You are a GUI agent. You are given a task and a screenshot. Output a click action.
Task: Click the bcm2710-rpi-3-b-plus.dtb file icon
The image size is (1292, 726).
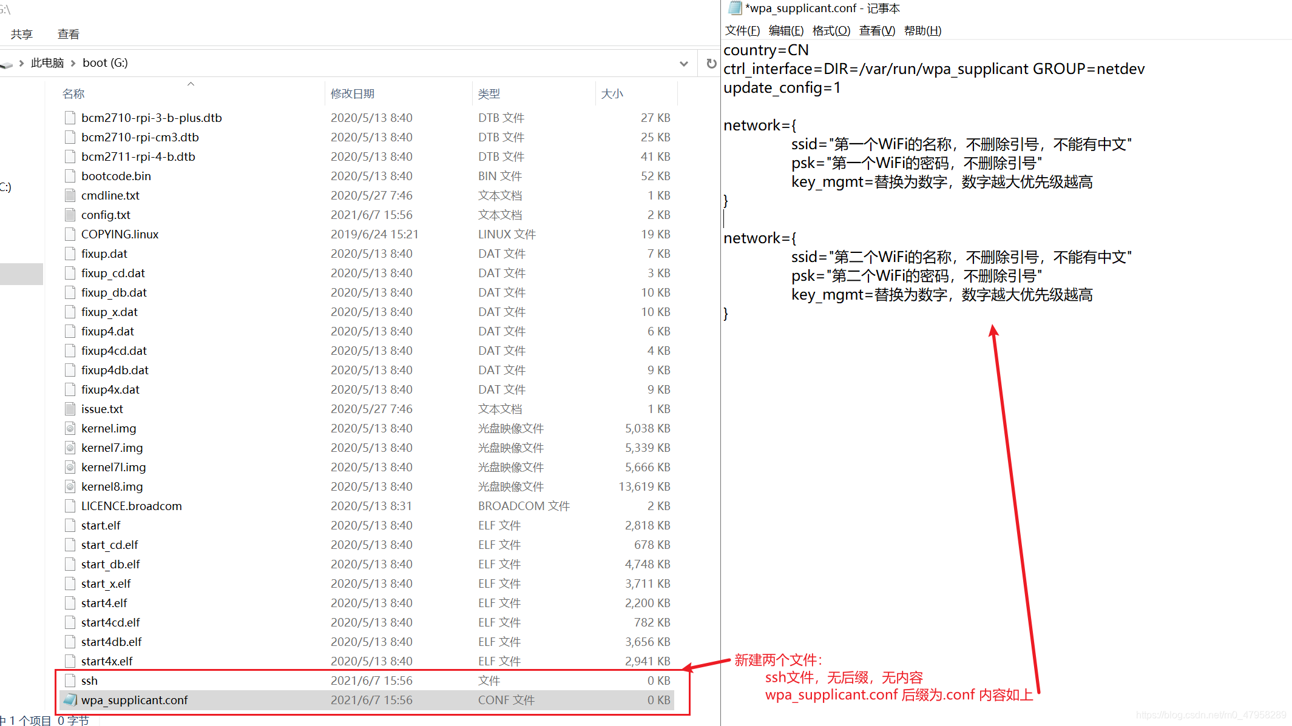coord(70,118)
